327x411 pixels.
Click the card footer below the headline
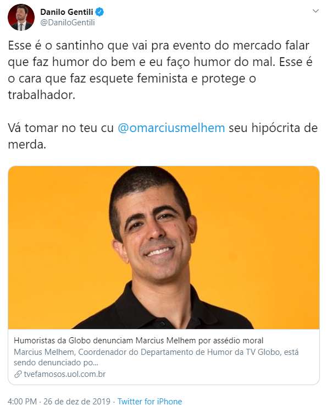pos(164,357)
